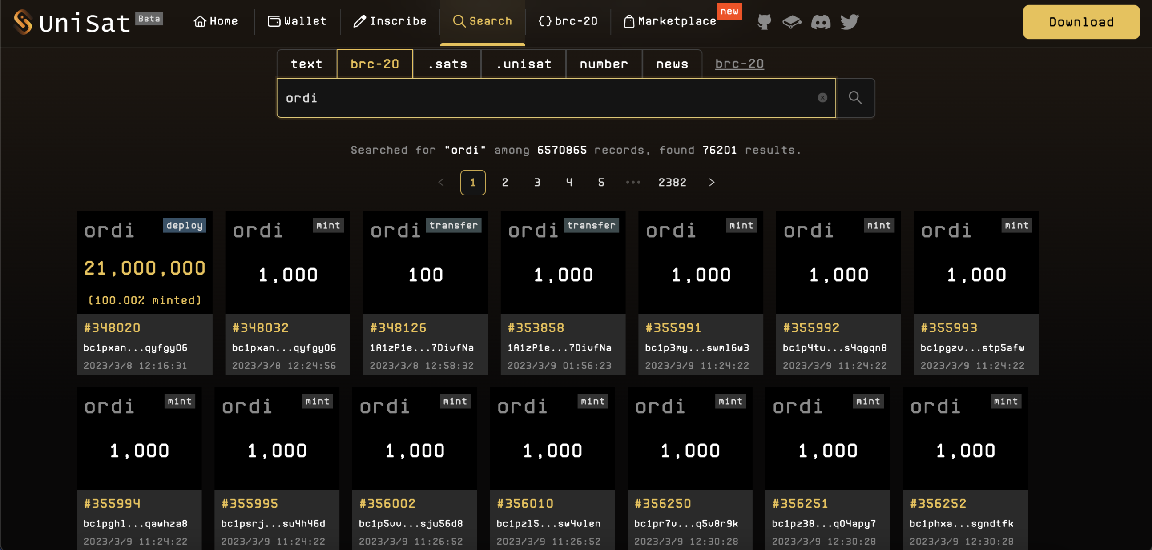The width and height of the screenshot is (1152, 550).
Task: Click the Download button
Action: tap(1081, 22)
